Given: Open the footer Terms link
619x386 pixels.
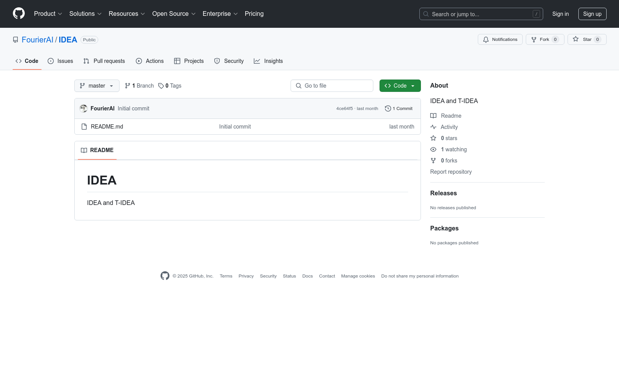Looking at the screenshot, I should click(x=226, y=276).
